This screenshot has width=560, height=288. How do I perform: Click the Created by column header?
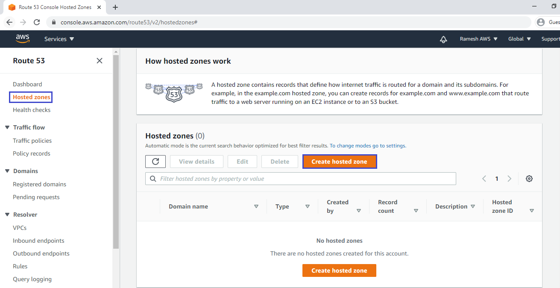[337, 206]
